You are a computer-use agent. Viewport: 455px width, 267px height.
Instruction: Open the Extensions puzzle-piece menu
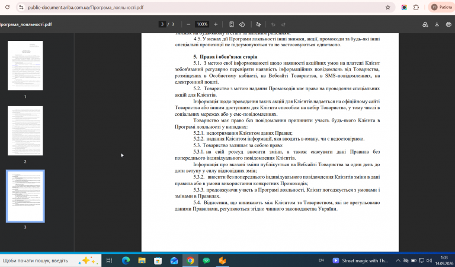click(416, 8)
